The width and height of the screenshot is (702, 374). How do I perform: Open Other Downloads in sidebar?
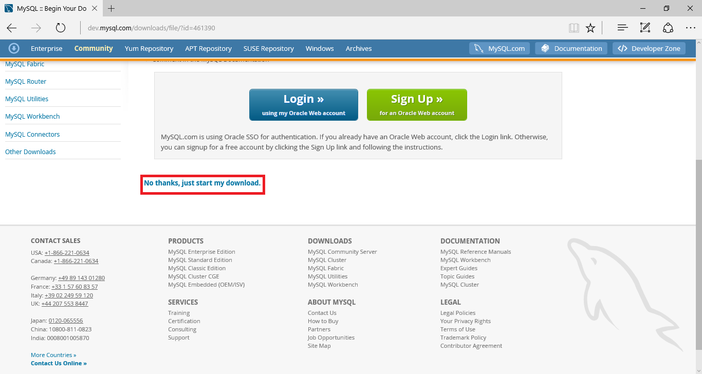tap(30, 152)
